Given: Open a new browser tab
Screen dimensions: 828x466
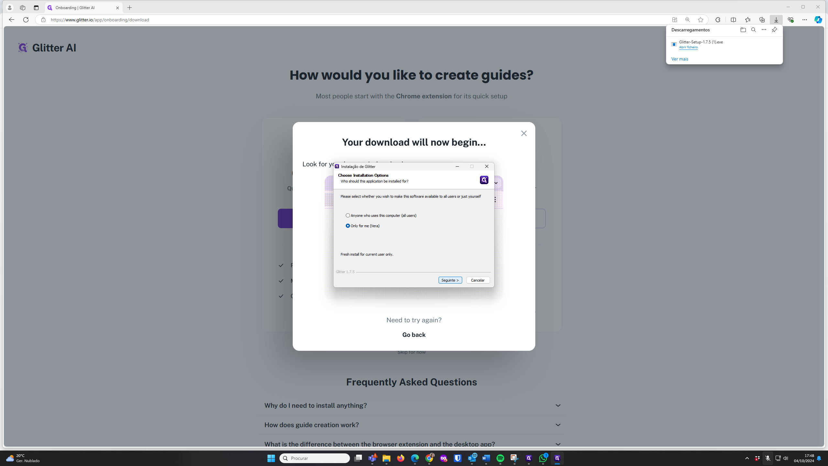Looking at the screenshot, I should (x=130, y=8).
